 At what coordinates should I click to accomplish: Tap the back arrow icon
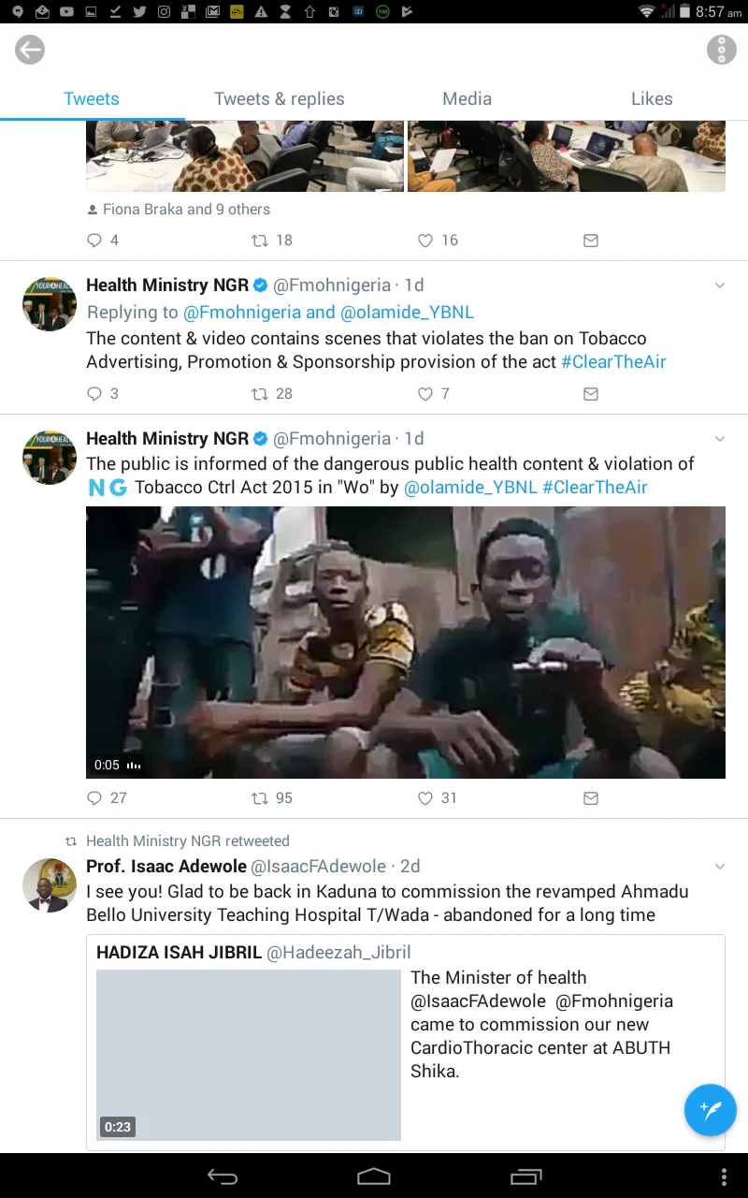(30, 50)
